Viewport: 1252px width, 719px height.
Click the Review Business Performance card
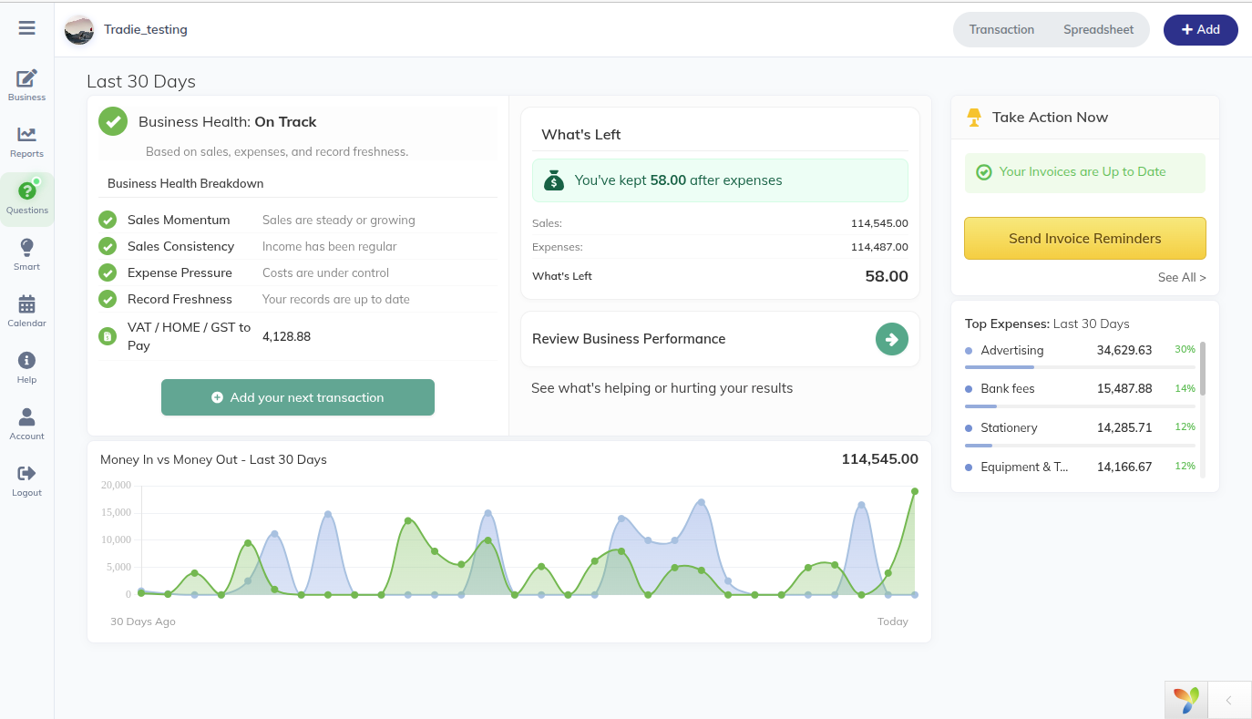(720, 339)
